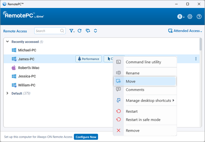Viewport: 205px width, 142px height.
Task: Click the Configure Now button
Action: coord(86,137)
